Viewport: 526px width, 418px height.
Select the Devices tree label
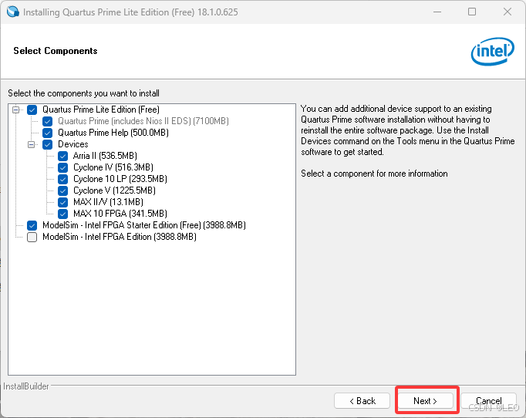point(73,144)
